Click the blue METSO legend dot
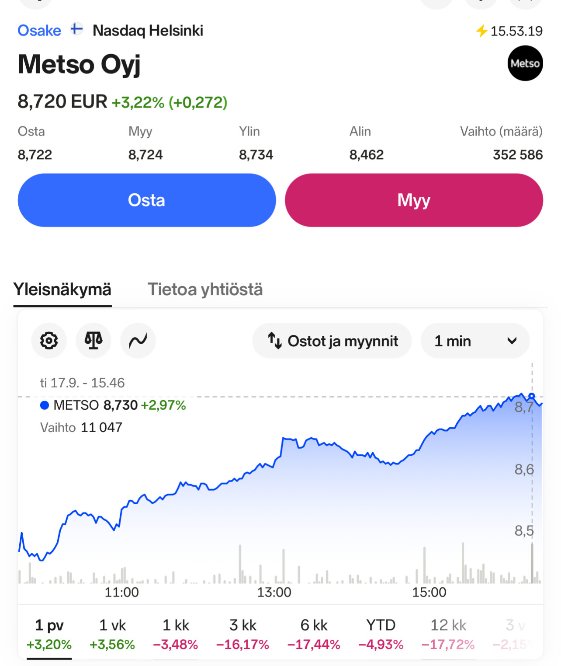Screen dimensions: 561x666 44,405
